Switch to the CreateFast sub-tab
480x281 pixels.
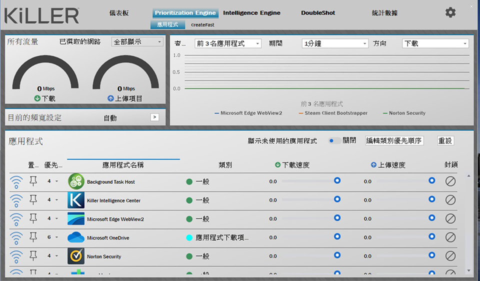pyautogui.click(x=202, y=25)
